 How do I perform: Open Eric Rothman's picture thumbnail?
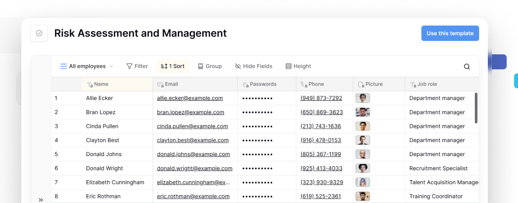(x=363, y=196)
